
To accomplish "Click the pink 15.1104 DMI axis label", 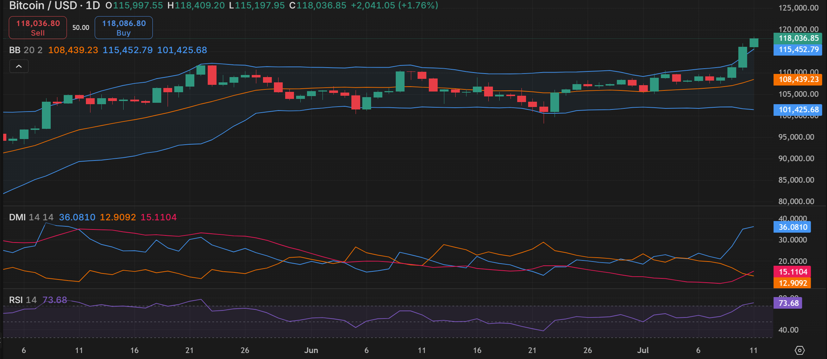I will (x=792, y=272).
